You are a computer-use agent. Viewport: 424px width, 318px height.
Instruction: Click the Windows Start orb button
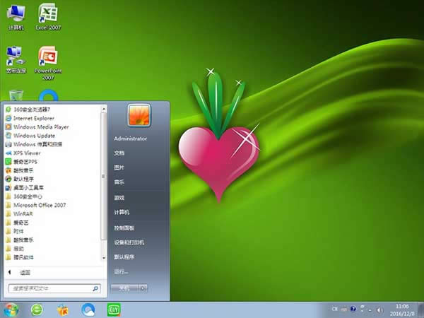click(11, 310)
